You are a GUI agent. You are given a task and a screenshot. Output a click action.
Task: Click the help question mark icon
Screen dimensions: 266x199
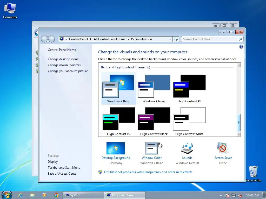[241, 47]
